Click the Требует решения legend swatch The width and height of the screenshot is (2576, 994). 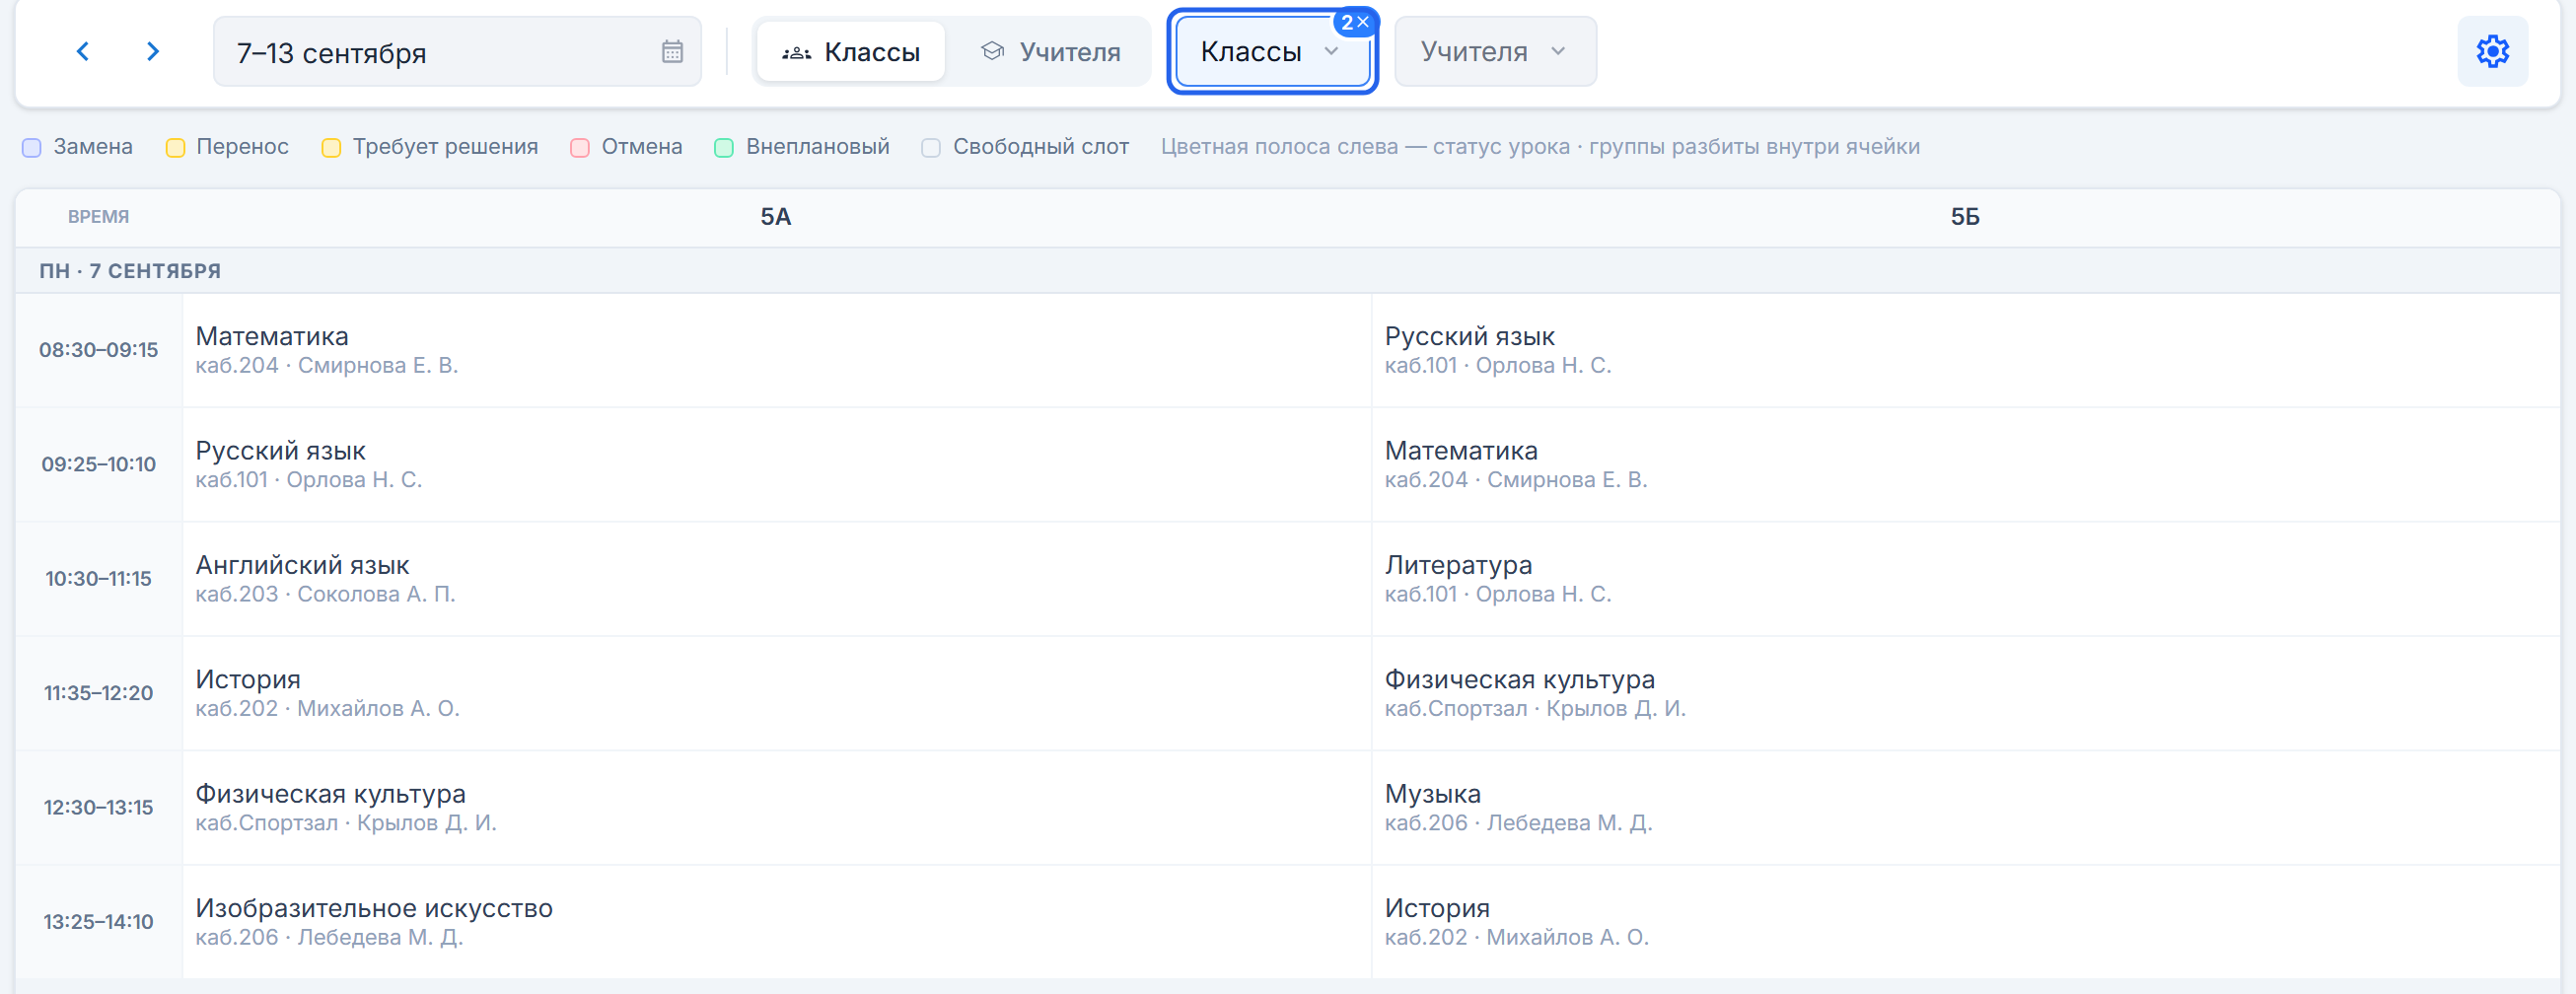[x=331, y=148]
